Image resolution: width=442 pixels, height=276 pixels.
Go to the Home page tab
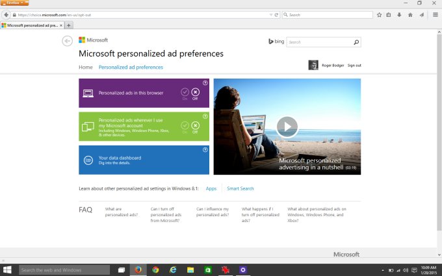[86, 67]
